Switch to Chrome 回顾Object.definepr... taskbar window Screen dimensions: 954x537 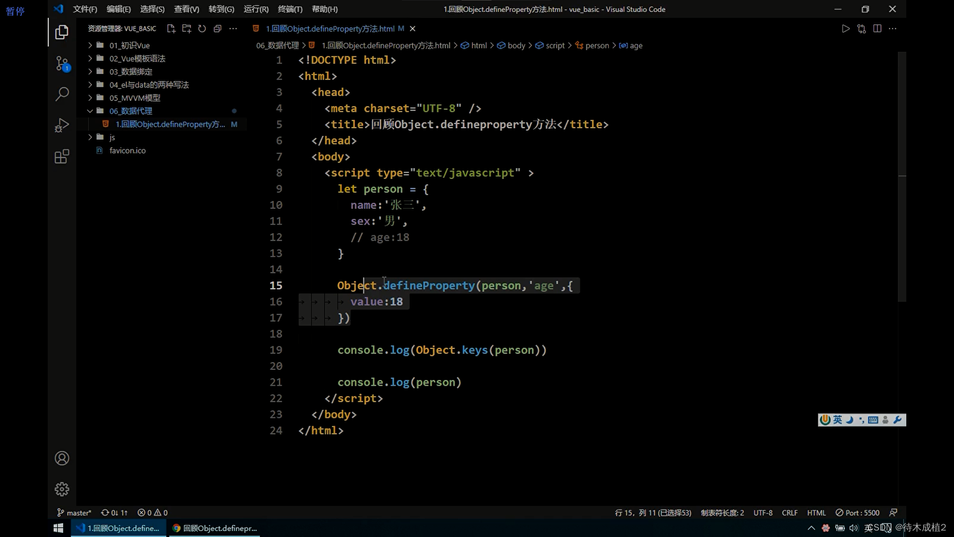215,528
